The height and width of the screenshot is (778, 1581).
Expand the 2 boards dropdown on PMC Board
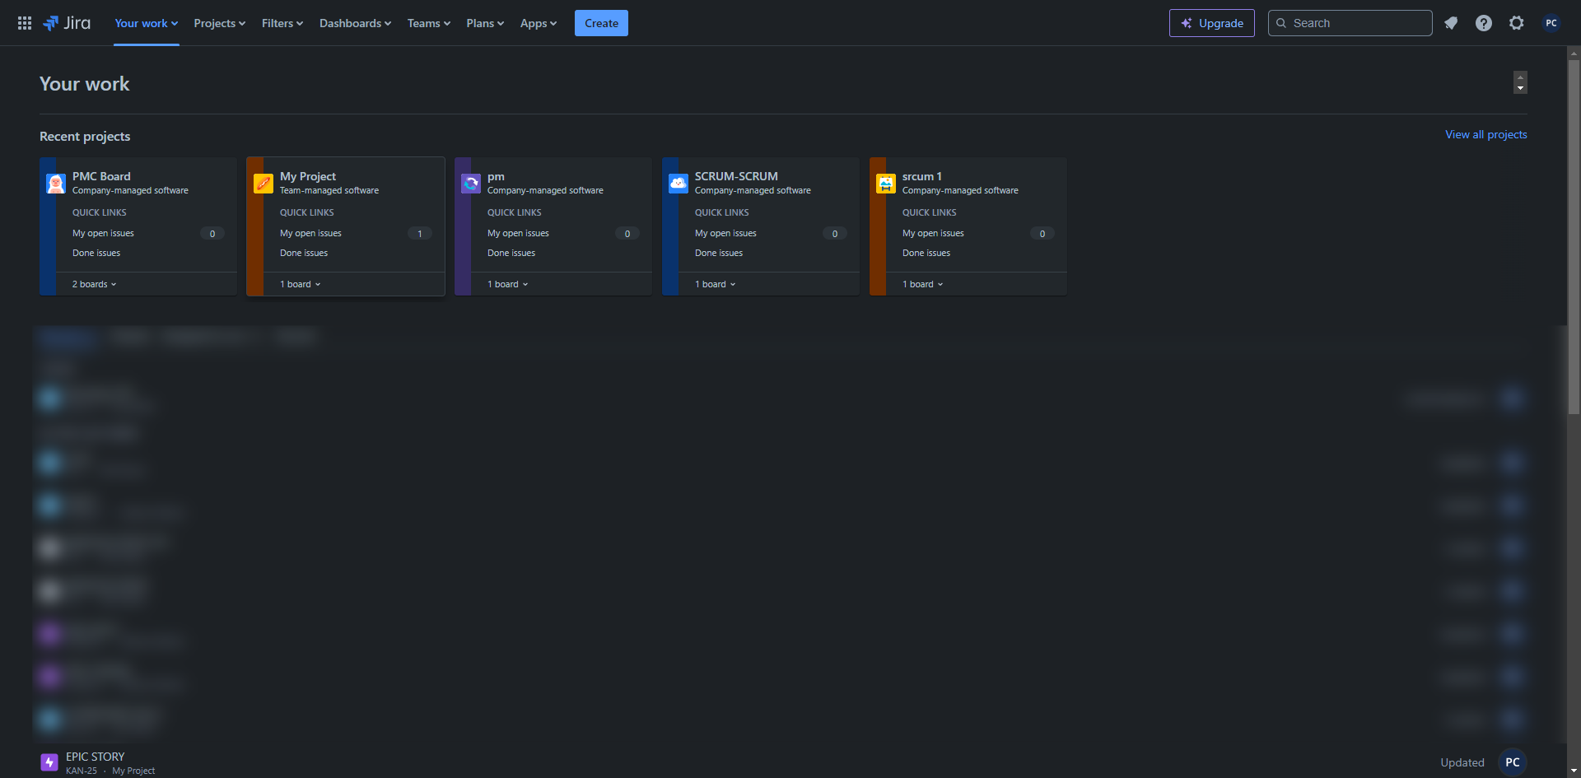tap(94, 284)
